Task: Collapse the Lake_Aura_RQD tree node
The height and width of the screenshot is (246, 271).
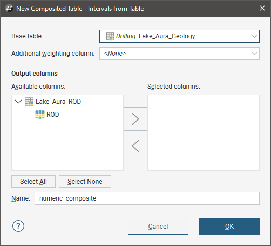Action: [18, 102]
